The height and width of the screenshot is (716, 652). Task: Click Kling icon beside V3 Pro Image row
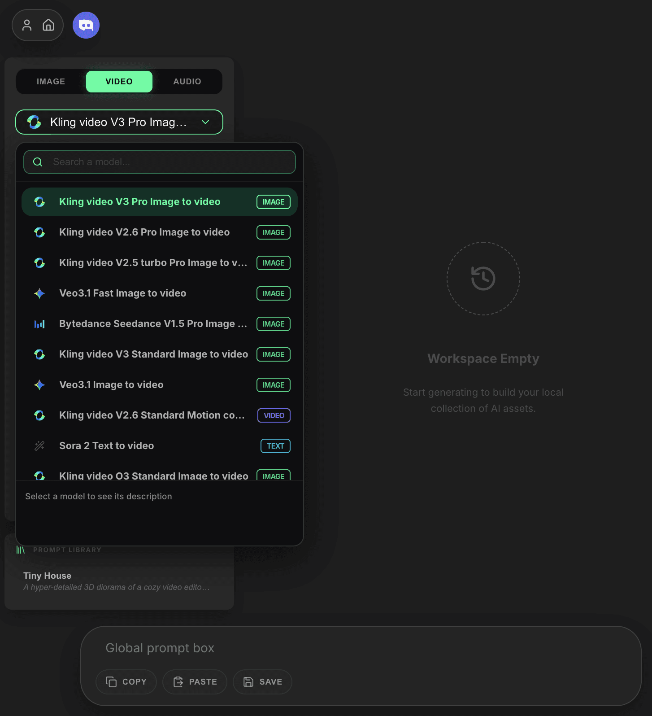39,202
